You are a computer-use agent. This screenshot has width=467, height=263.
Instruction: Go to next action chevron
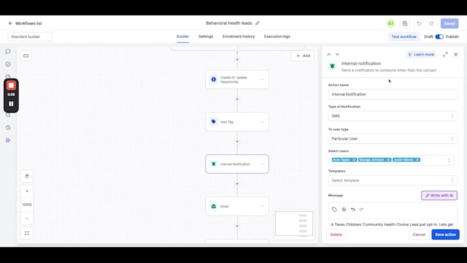[x=337, y=54]
